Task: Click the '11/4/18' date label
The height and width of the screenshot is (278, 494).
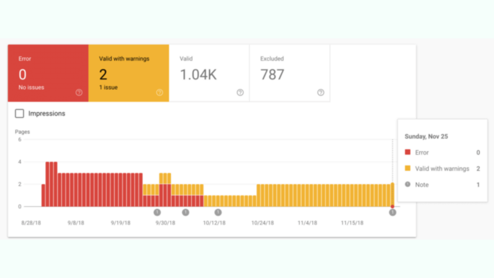Action: tap(307, 223)
